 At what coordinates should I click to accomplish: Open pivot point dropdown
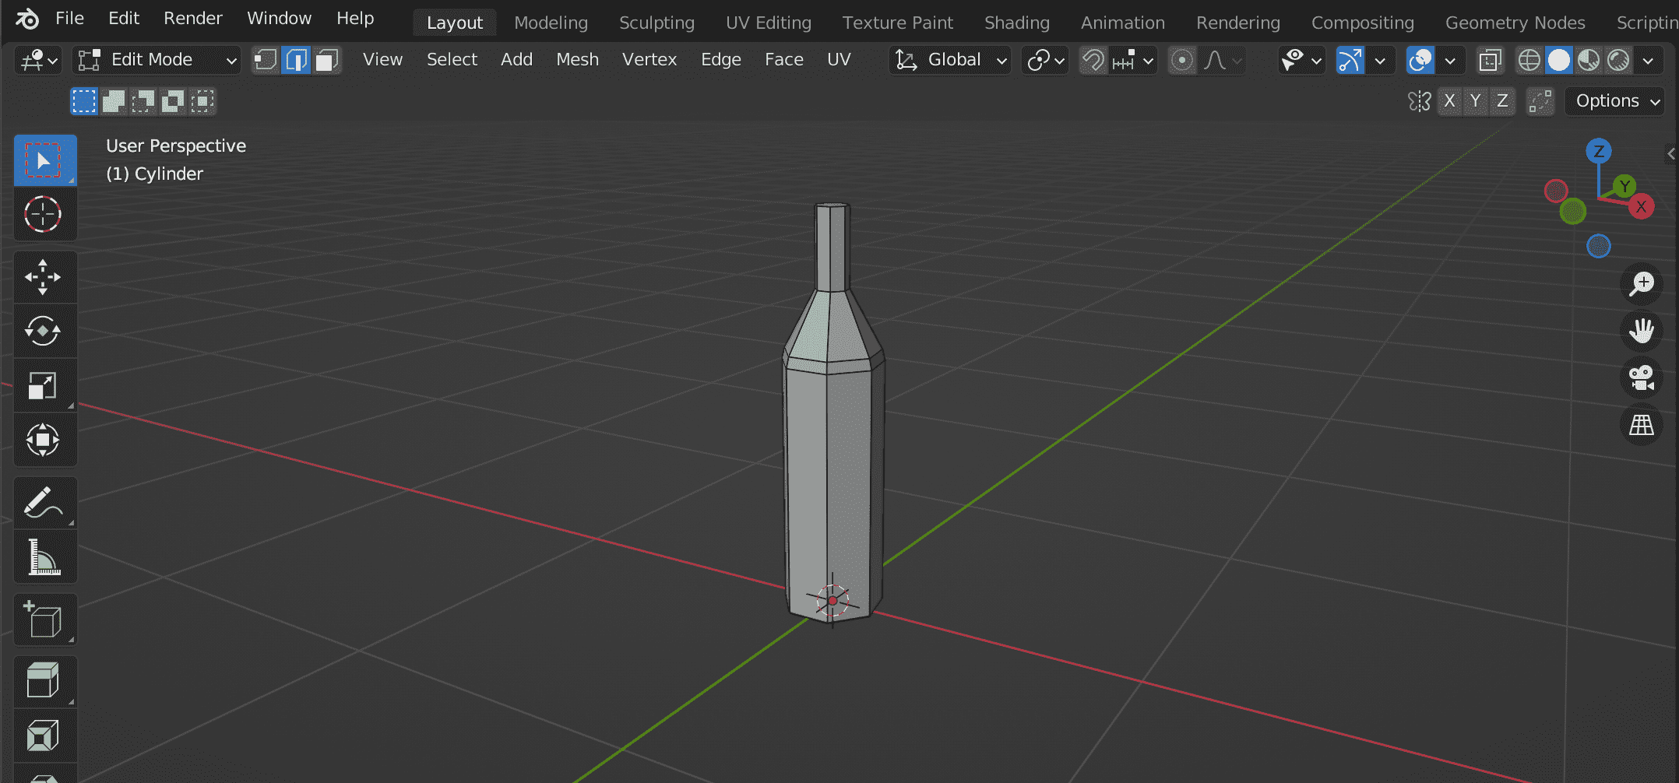click(1045, 60)
